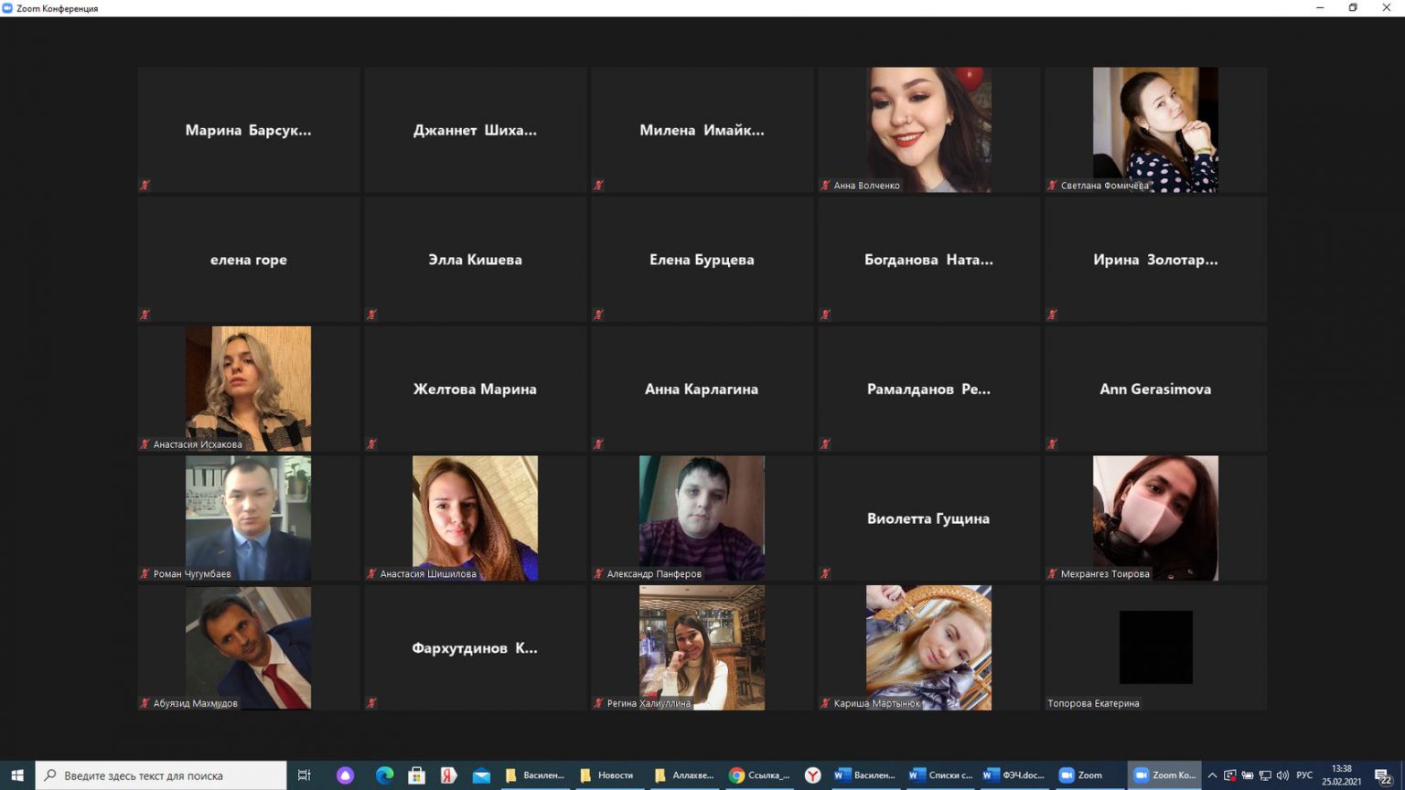The image size is (1405, 790).
Task: Click the Alice assistant purple icon
Action: pyautogui.click(x=345, y=775)
